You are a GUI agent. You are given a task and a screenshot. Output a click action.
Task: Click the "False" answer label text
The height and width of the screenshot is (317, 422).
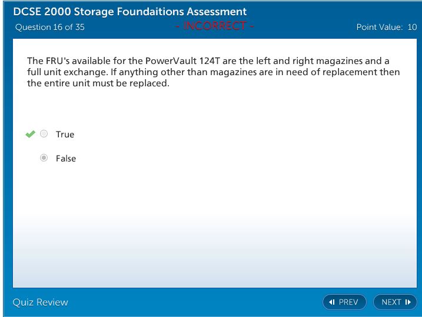click(x=66, y=158)
